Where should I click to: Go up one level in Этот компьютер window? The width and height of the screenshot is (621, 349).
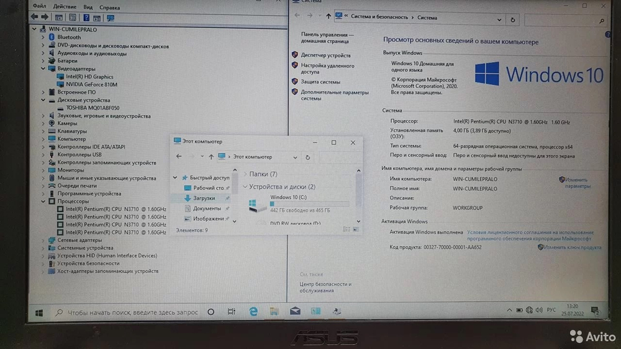211,157
